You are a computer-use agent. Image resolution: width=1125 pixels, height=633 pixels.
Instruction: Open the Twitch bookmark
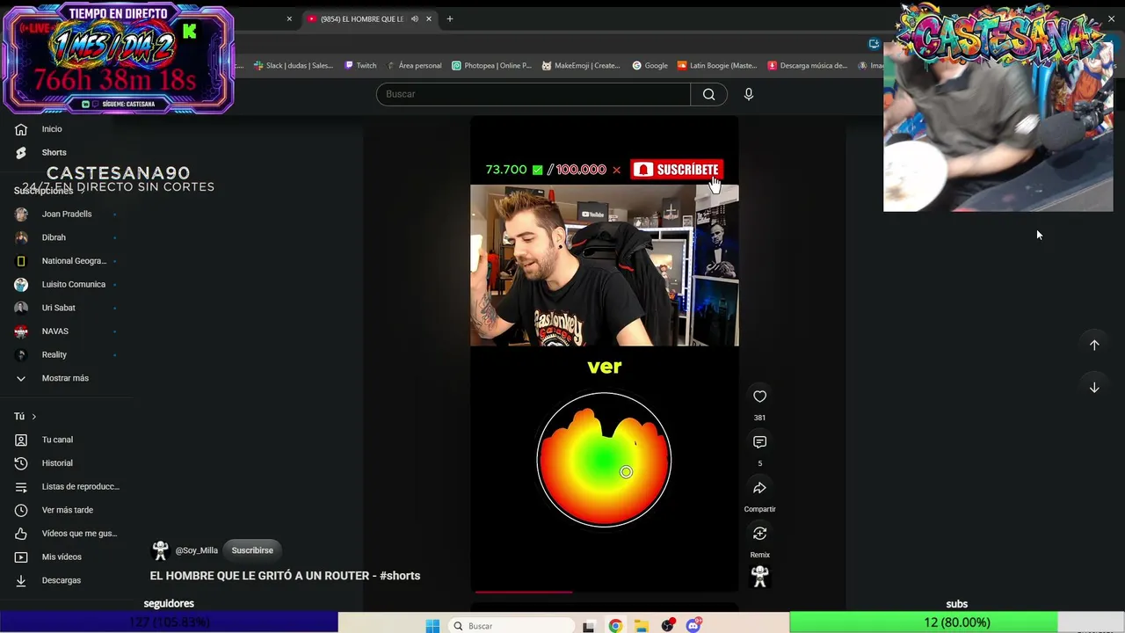click(360, 65)
